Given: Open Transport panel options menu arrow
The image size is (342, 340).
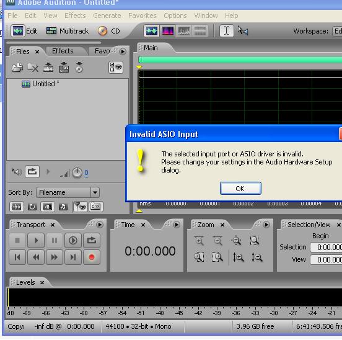Looking at the screenshot, I should pos(100,225).
